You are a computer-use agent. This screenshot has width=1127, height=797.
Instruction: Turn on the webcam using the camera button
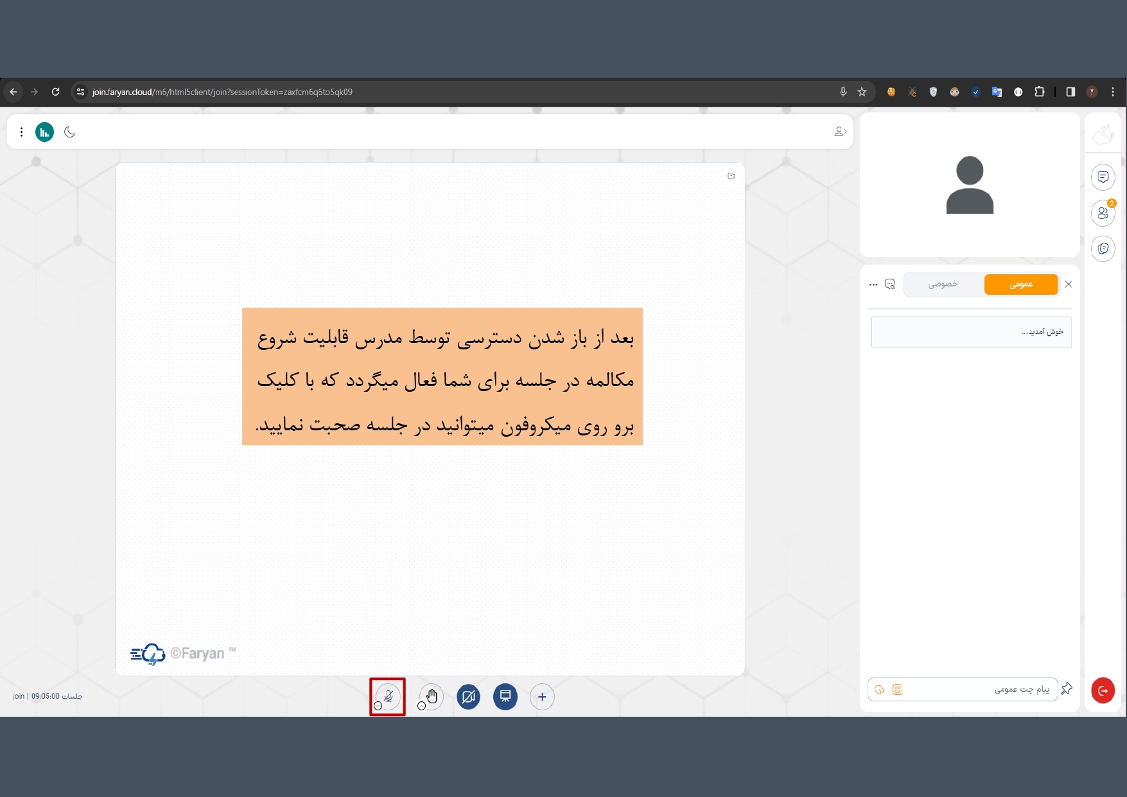pyautogui.click(x=468, y=697)
